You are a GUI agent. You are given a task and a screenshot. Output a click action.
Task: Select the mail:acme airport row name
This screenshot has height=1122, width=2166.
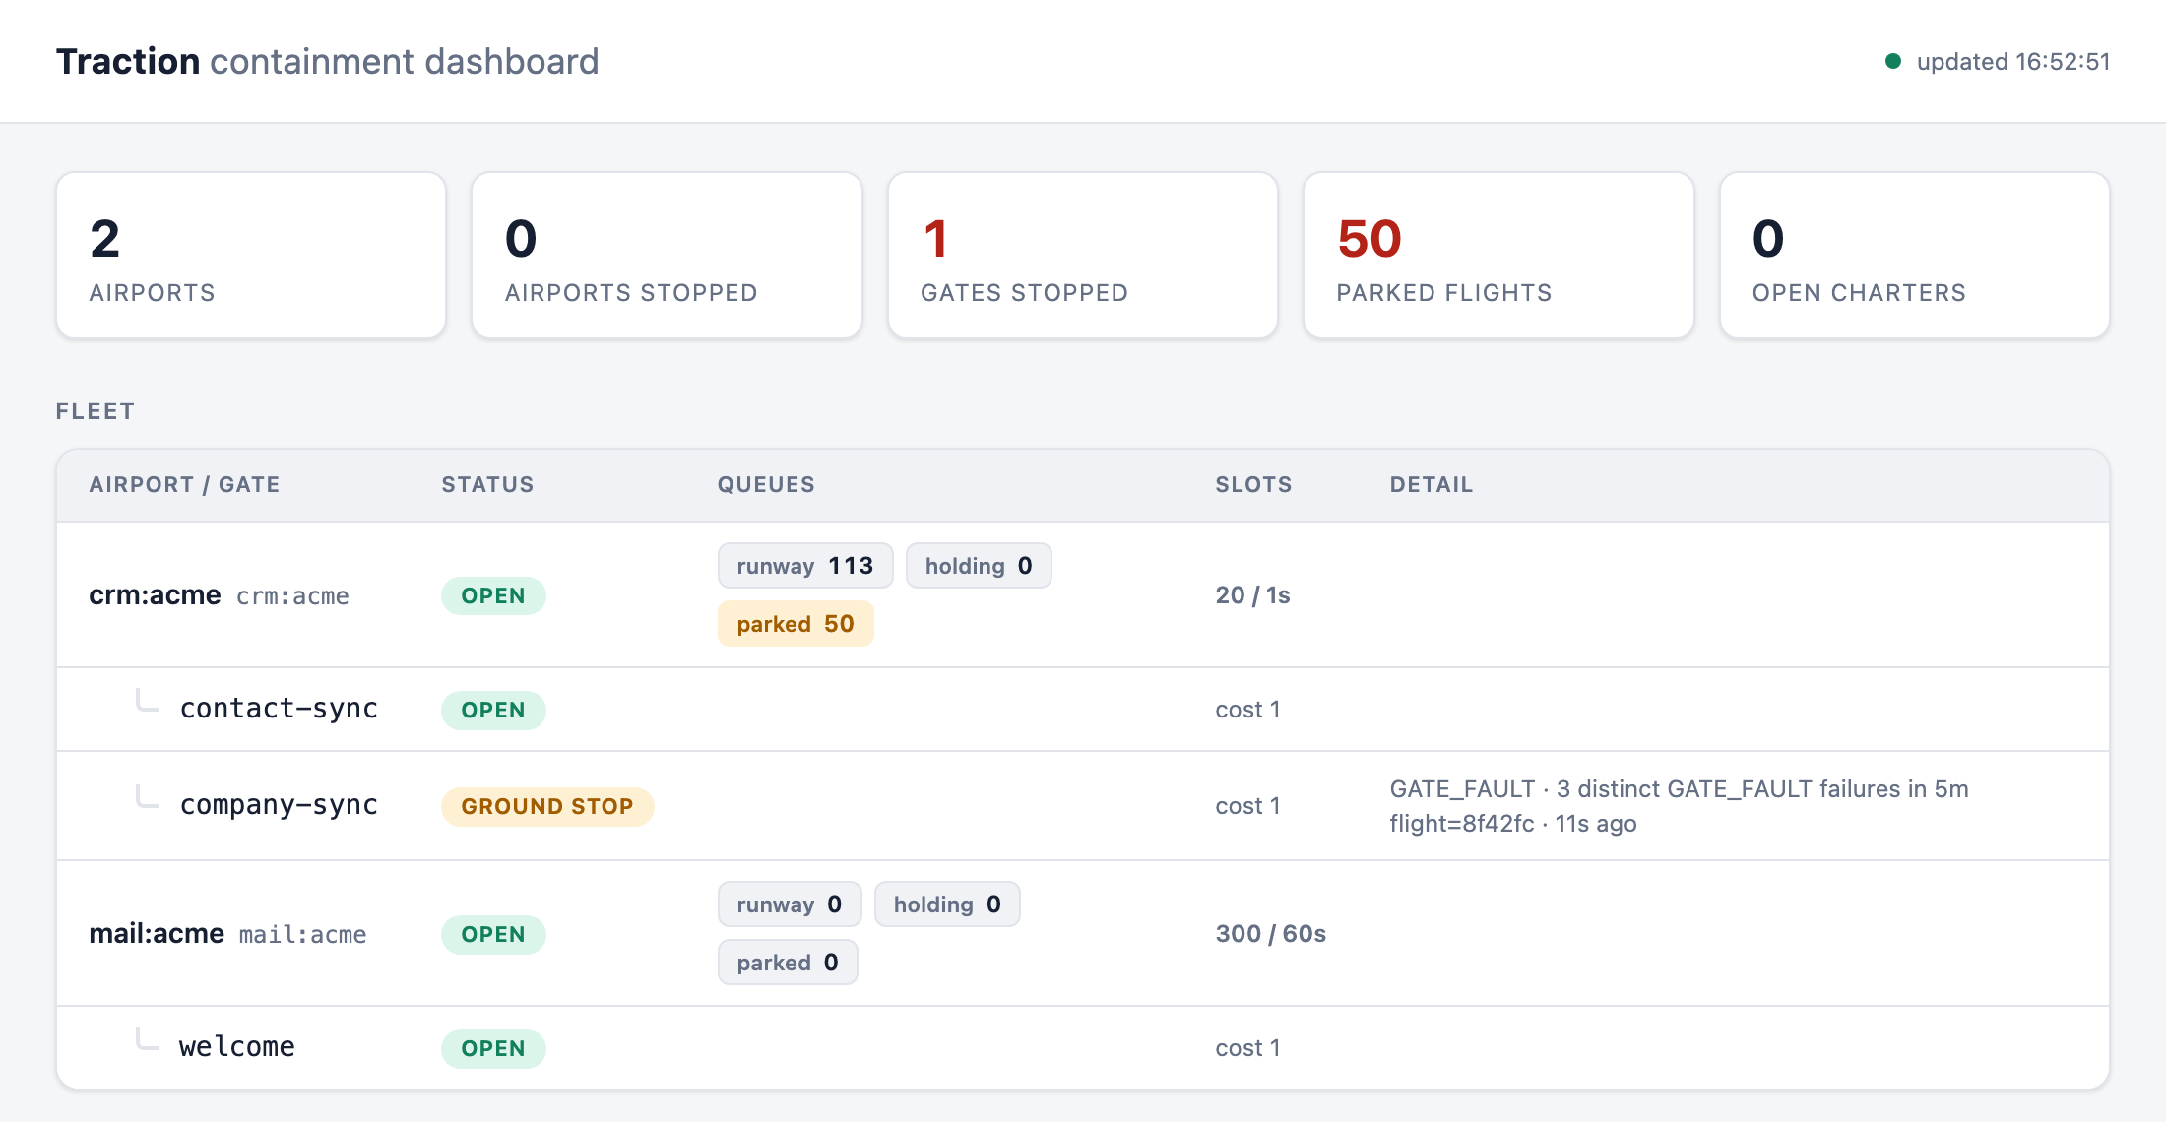click(157, 934)
